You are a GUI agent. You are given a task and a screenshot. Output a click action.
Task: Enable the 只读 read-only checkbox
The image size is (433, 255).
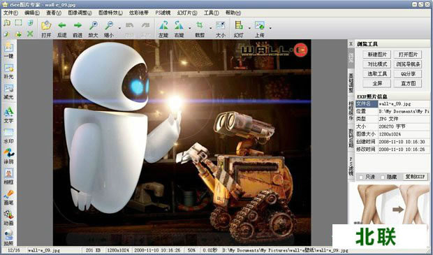tap(361, 177)
